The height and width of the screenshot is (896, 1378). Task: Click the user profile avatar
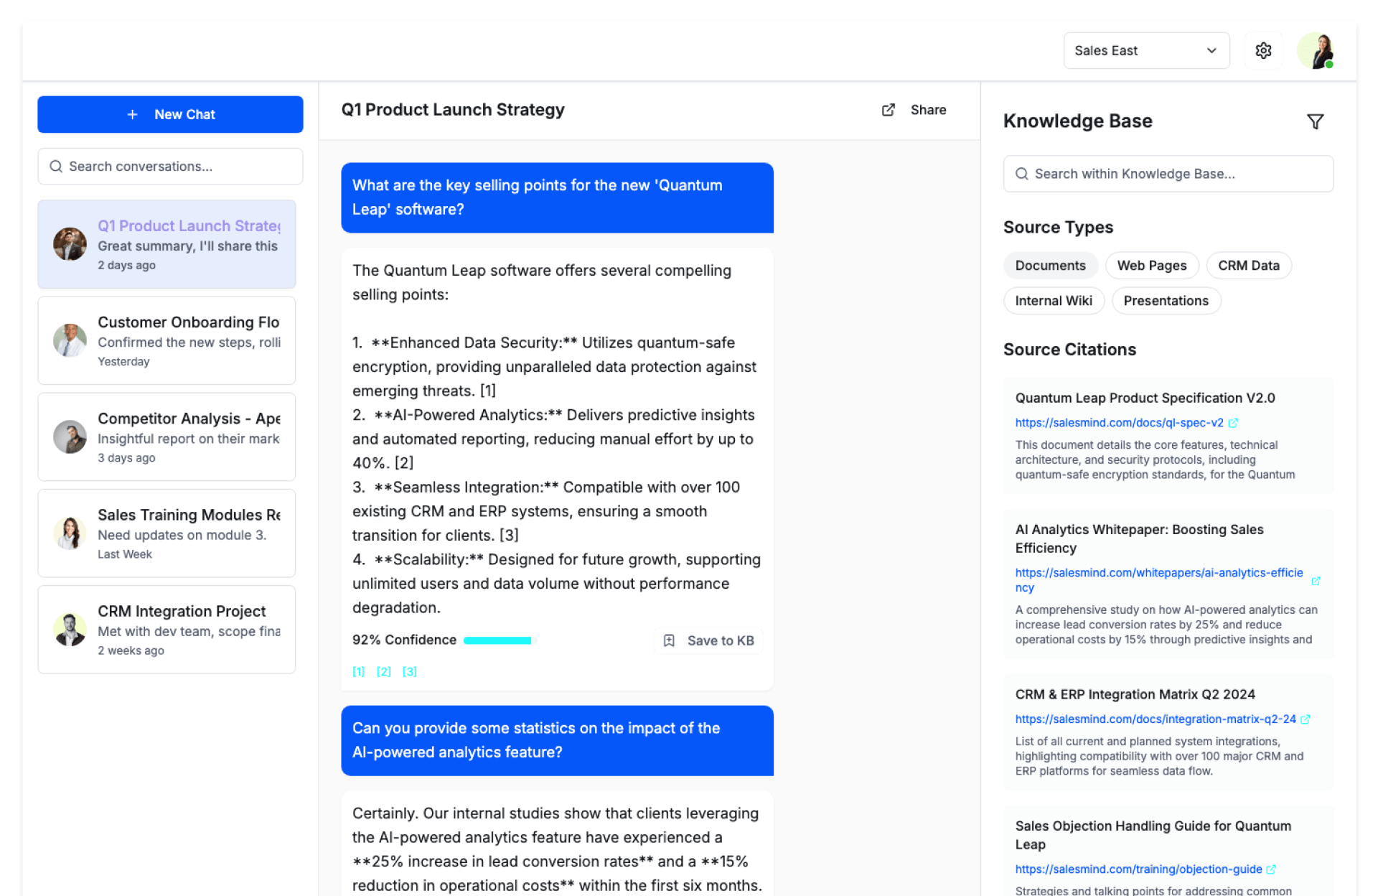1316,50
